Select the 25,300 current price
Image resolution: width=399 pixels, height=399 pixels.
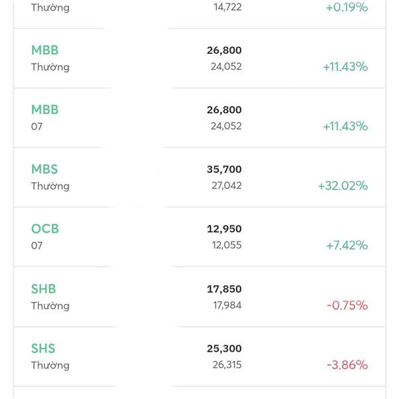tap(224, 348)
